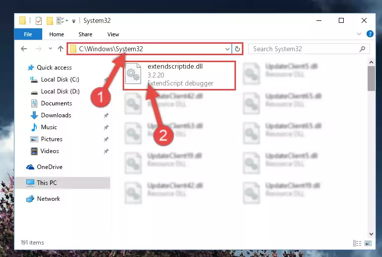Click the pin icon beside Downloads
The width and height of the screenshot is (382, 257).
(x=106, y=115)
